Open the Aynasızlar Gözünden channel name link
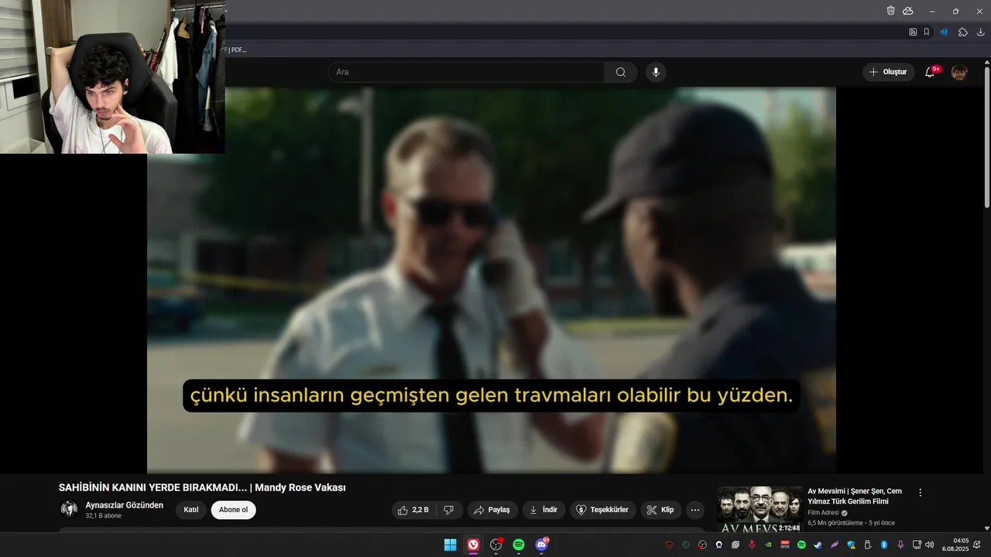Viewport: 991px width, 557px height. [x=124, y=505]
